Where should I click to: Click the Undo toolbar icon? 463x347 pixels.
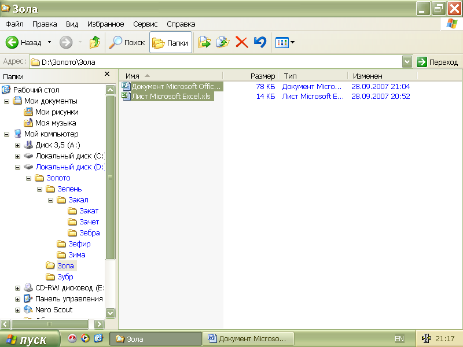tap(260, 42)
